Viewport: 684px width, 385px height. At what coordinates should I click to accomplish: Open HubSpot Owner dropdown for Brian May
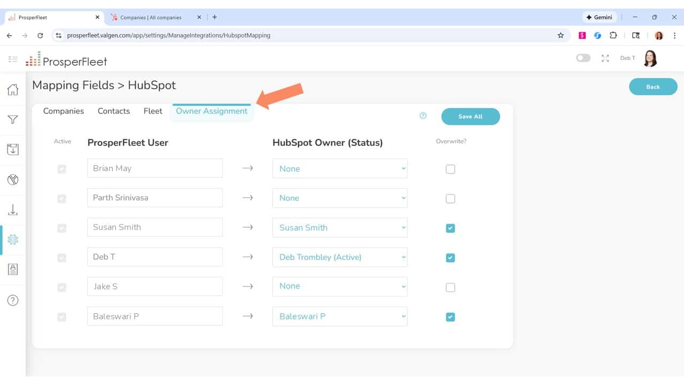point(340,168)
